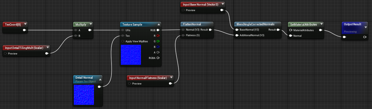Viewport: 372px width, 109px height.
Task: Click the SetMaterialAttributes Normal input pin
Action: pos(291,36)
